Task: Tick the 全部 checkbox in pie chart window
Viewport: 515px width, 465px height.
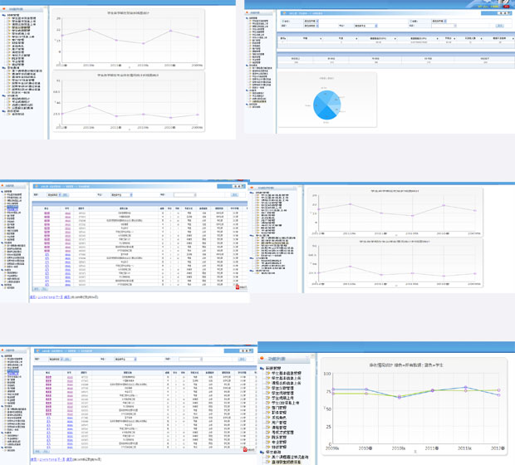Action: (411, 21)
